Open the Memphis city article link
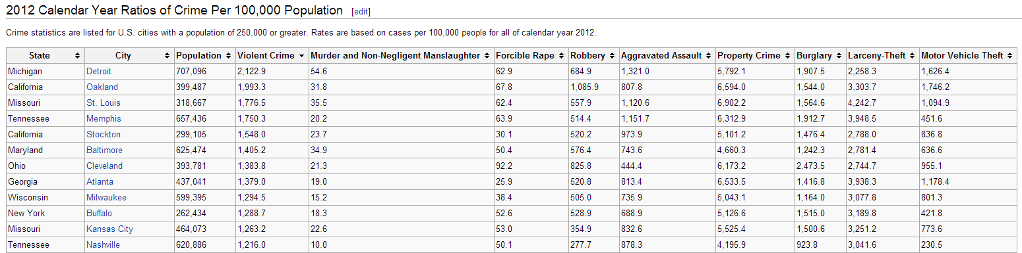Image resolution: width=1022 pixels, height=253 pixels. pyautogui.click(x=104, y=118)
